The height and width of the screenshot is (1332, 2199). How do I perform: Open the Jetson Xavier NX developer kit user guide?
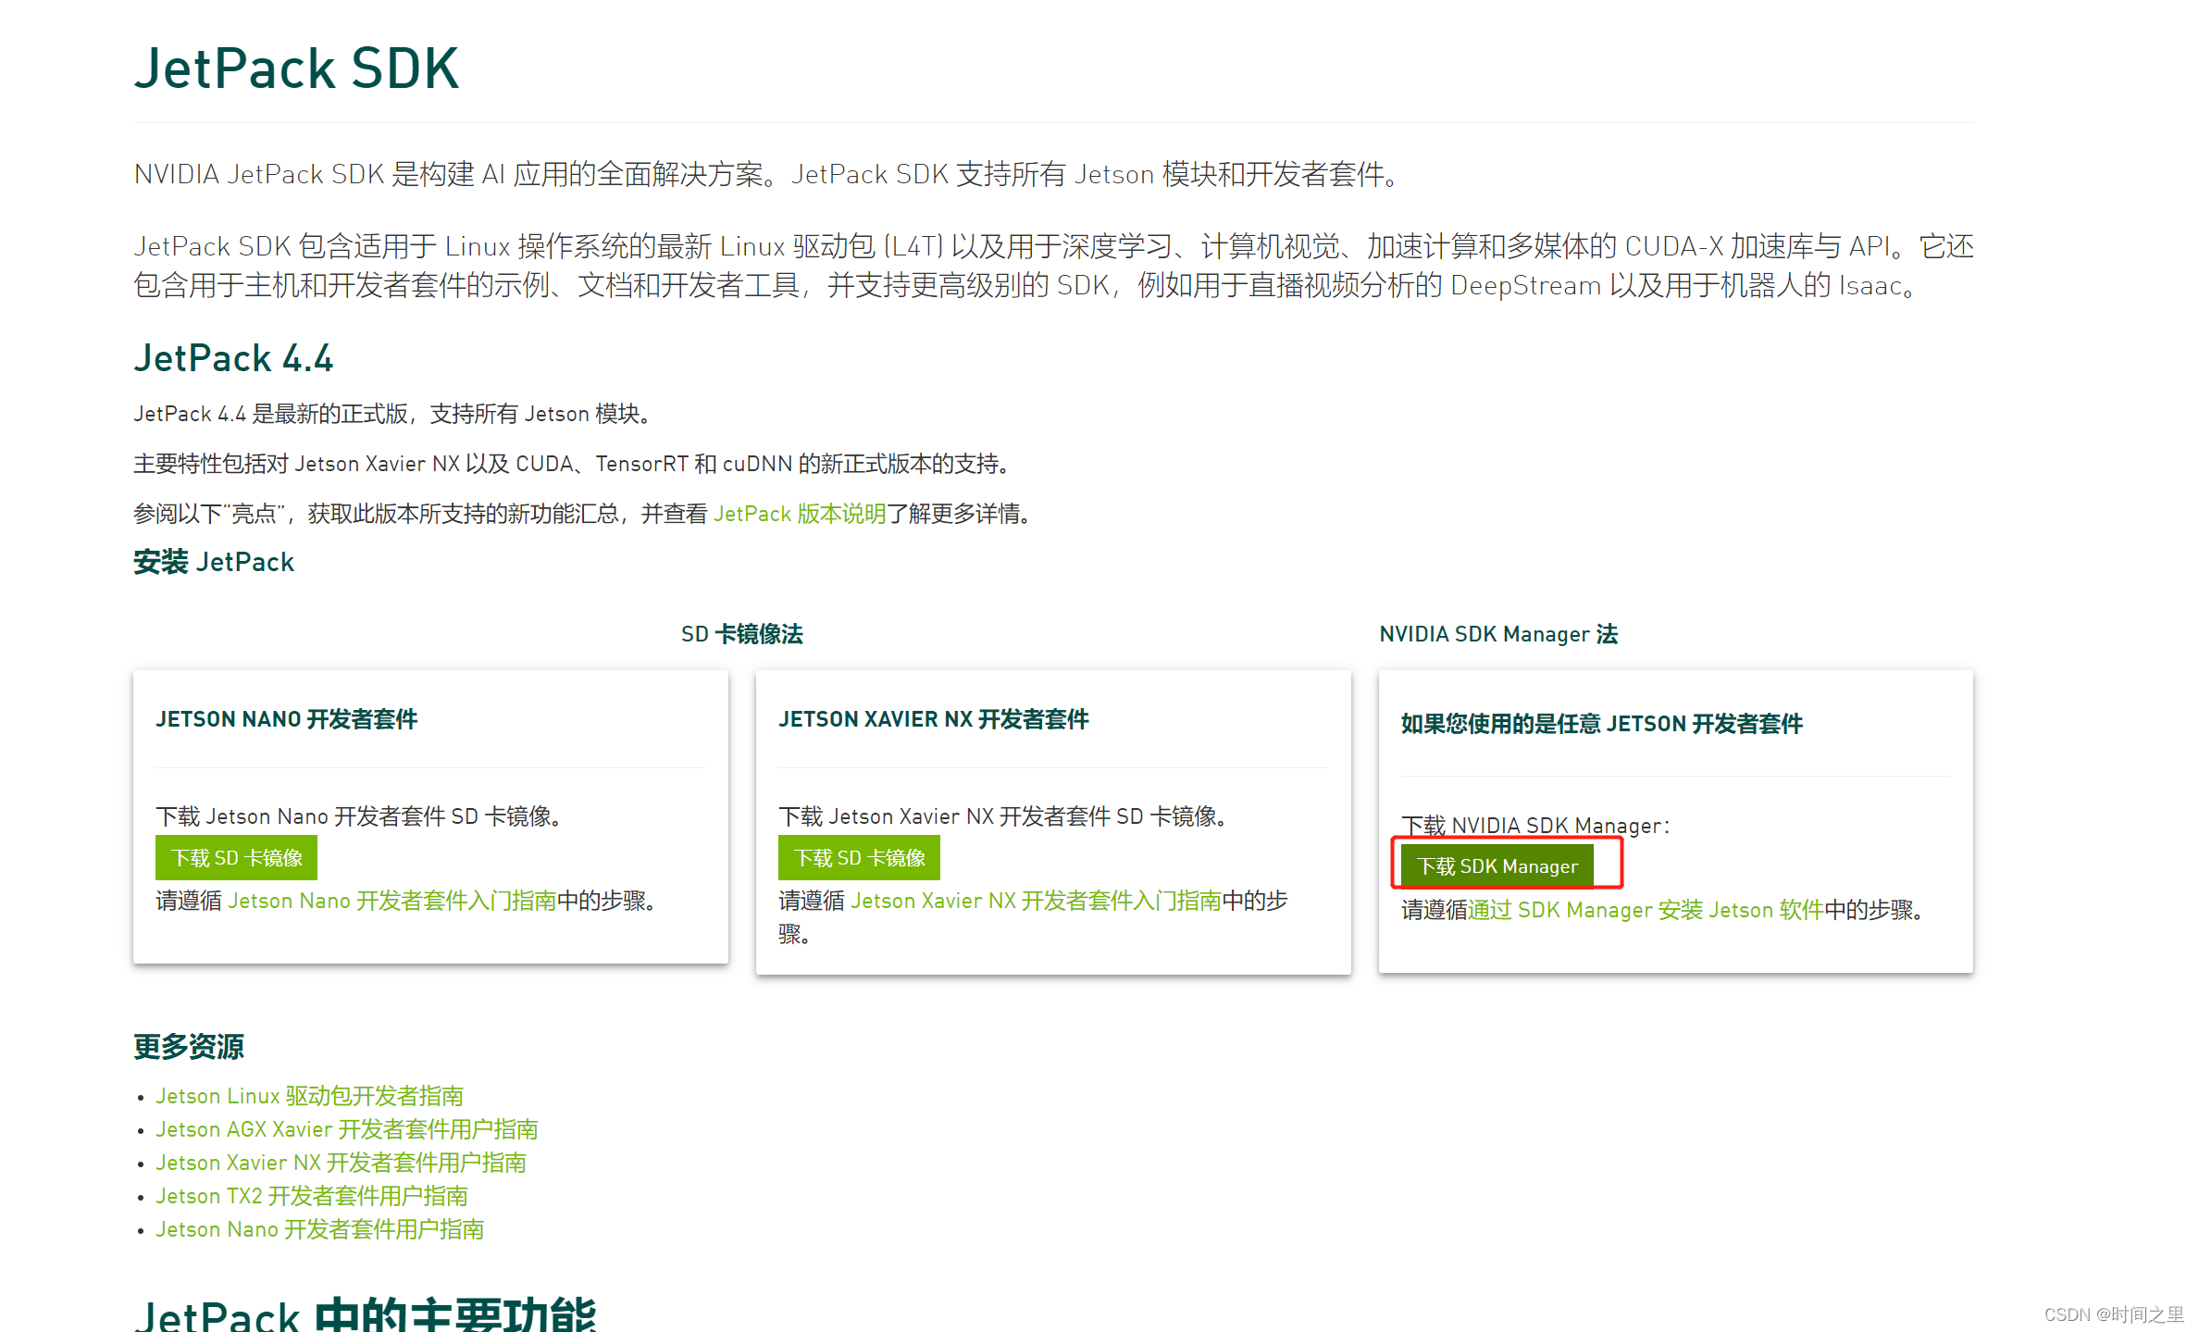tap(341, 1163)
